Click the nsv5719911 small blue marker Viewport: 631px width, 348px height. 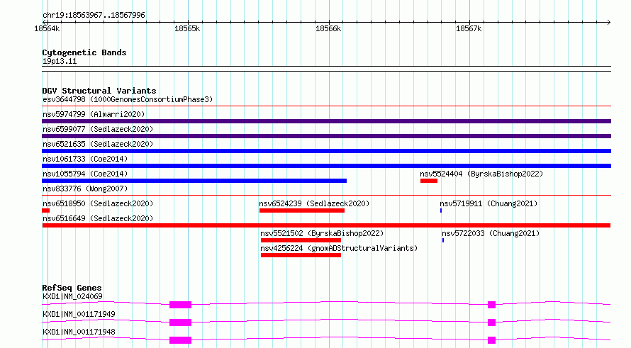[x=441, y=211]
